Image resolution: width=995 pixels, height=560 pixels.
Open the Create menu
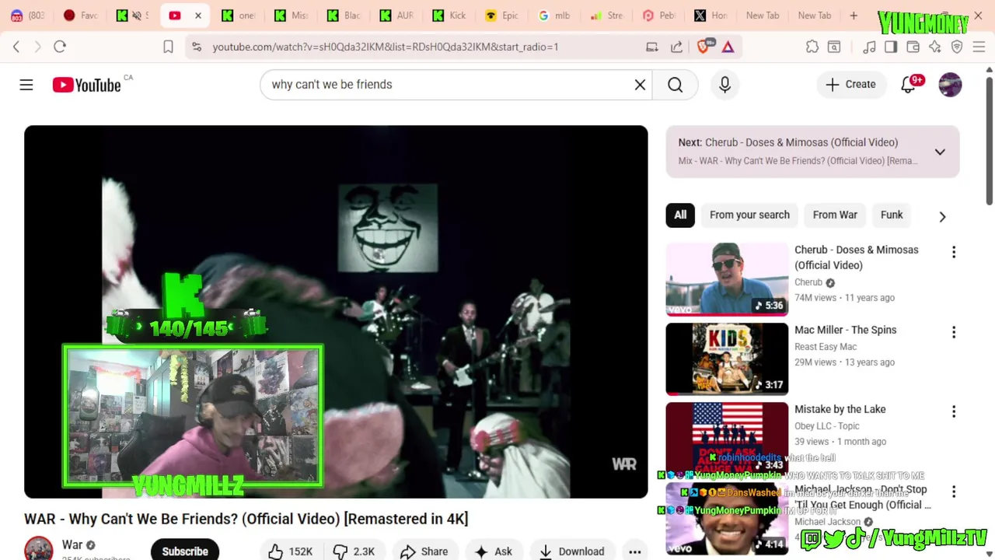coord(851,84)
